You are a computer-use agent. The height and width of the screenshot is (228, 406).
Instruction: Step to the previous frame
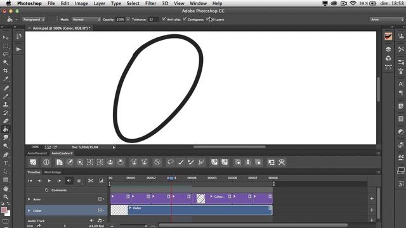(39, 180)
